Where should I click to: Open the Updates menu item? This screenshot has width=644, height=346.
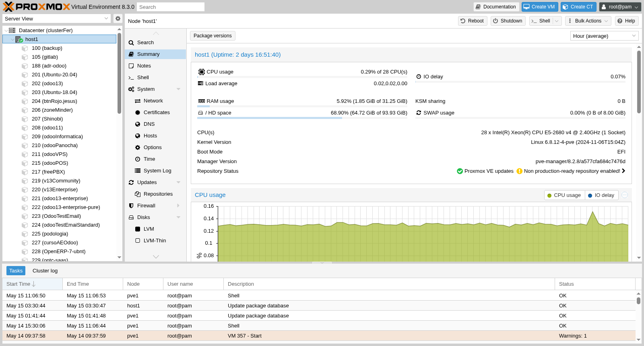[x=155, y=182]
